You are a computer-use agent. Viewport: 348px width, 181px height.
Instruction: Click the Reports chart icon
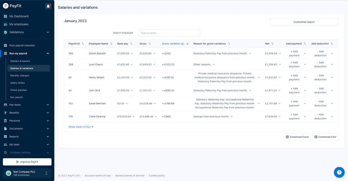point(5,137)
